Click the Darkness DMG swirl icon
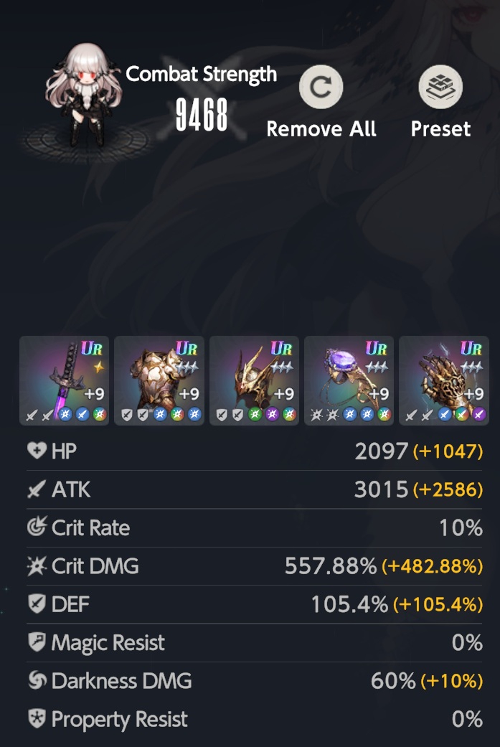500x747 pixels. (x=37, y=680)
